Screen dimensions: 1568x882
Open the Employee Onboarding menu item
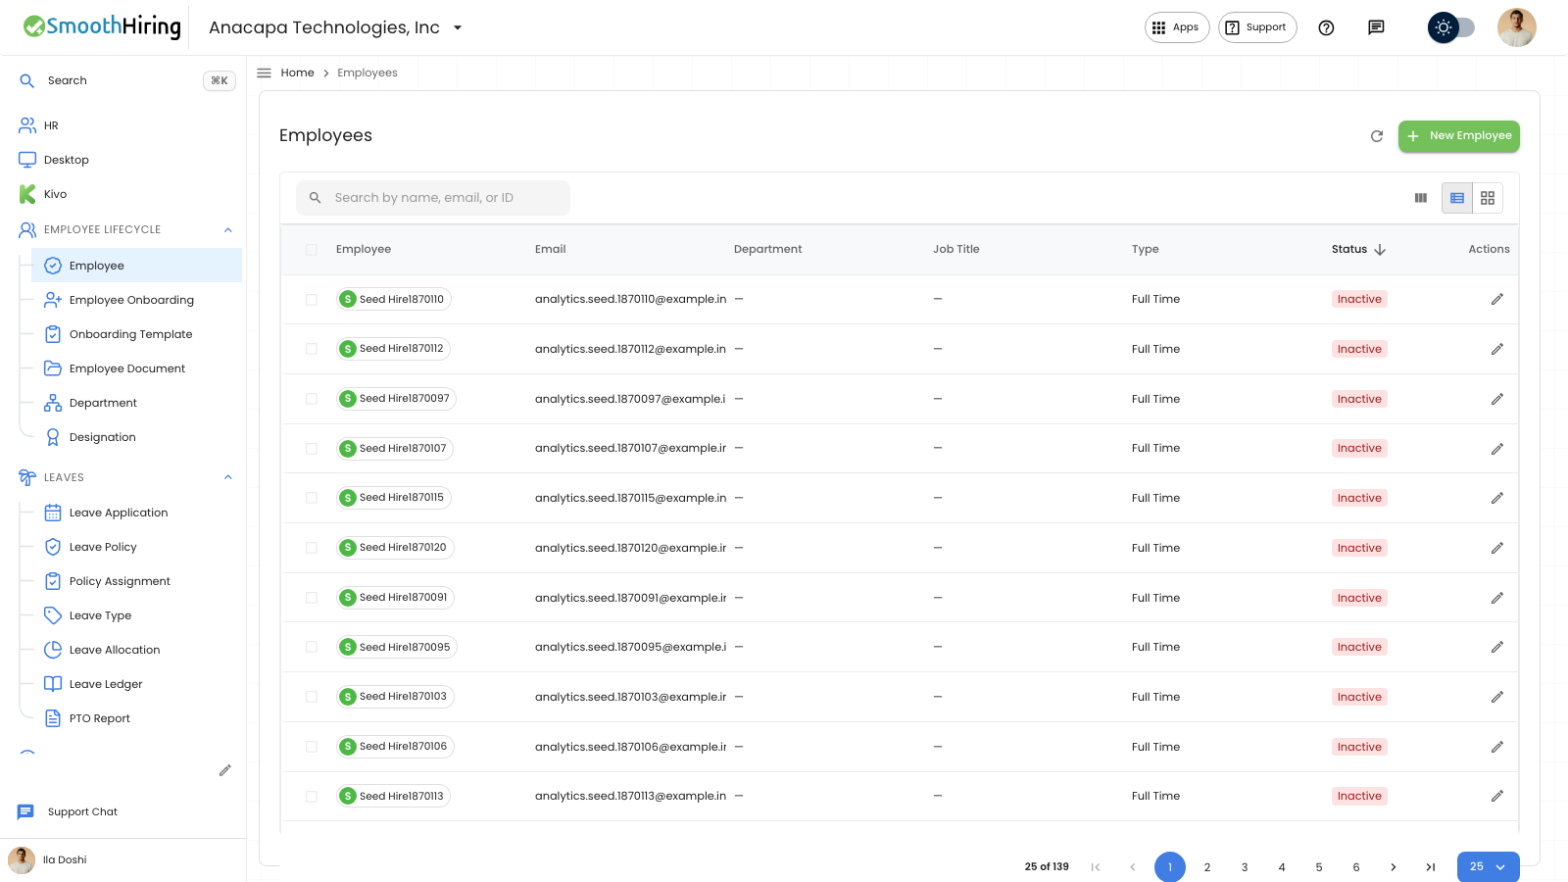coord(131,300)
